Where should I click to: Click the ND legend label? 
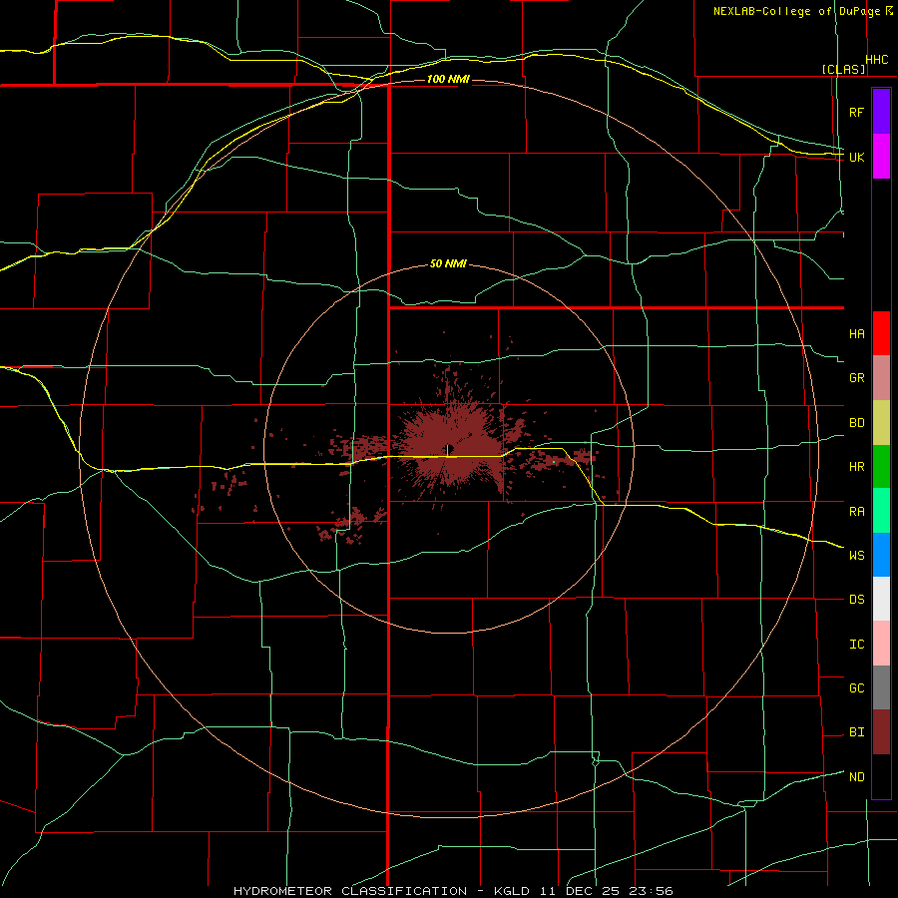856,777
